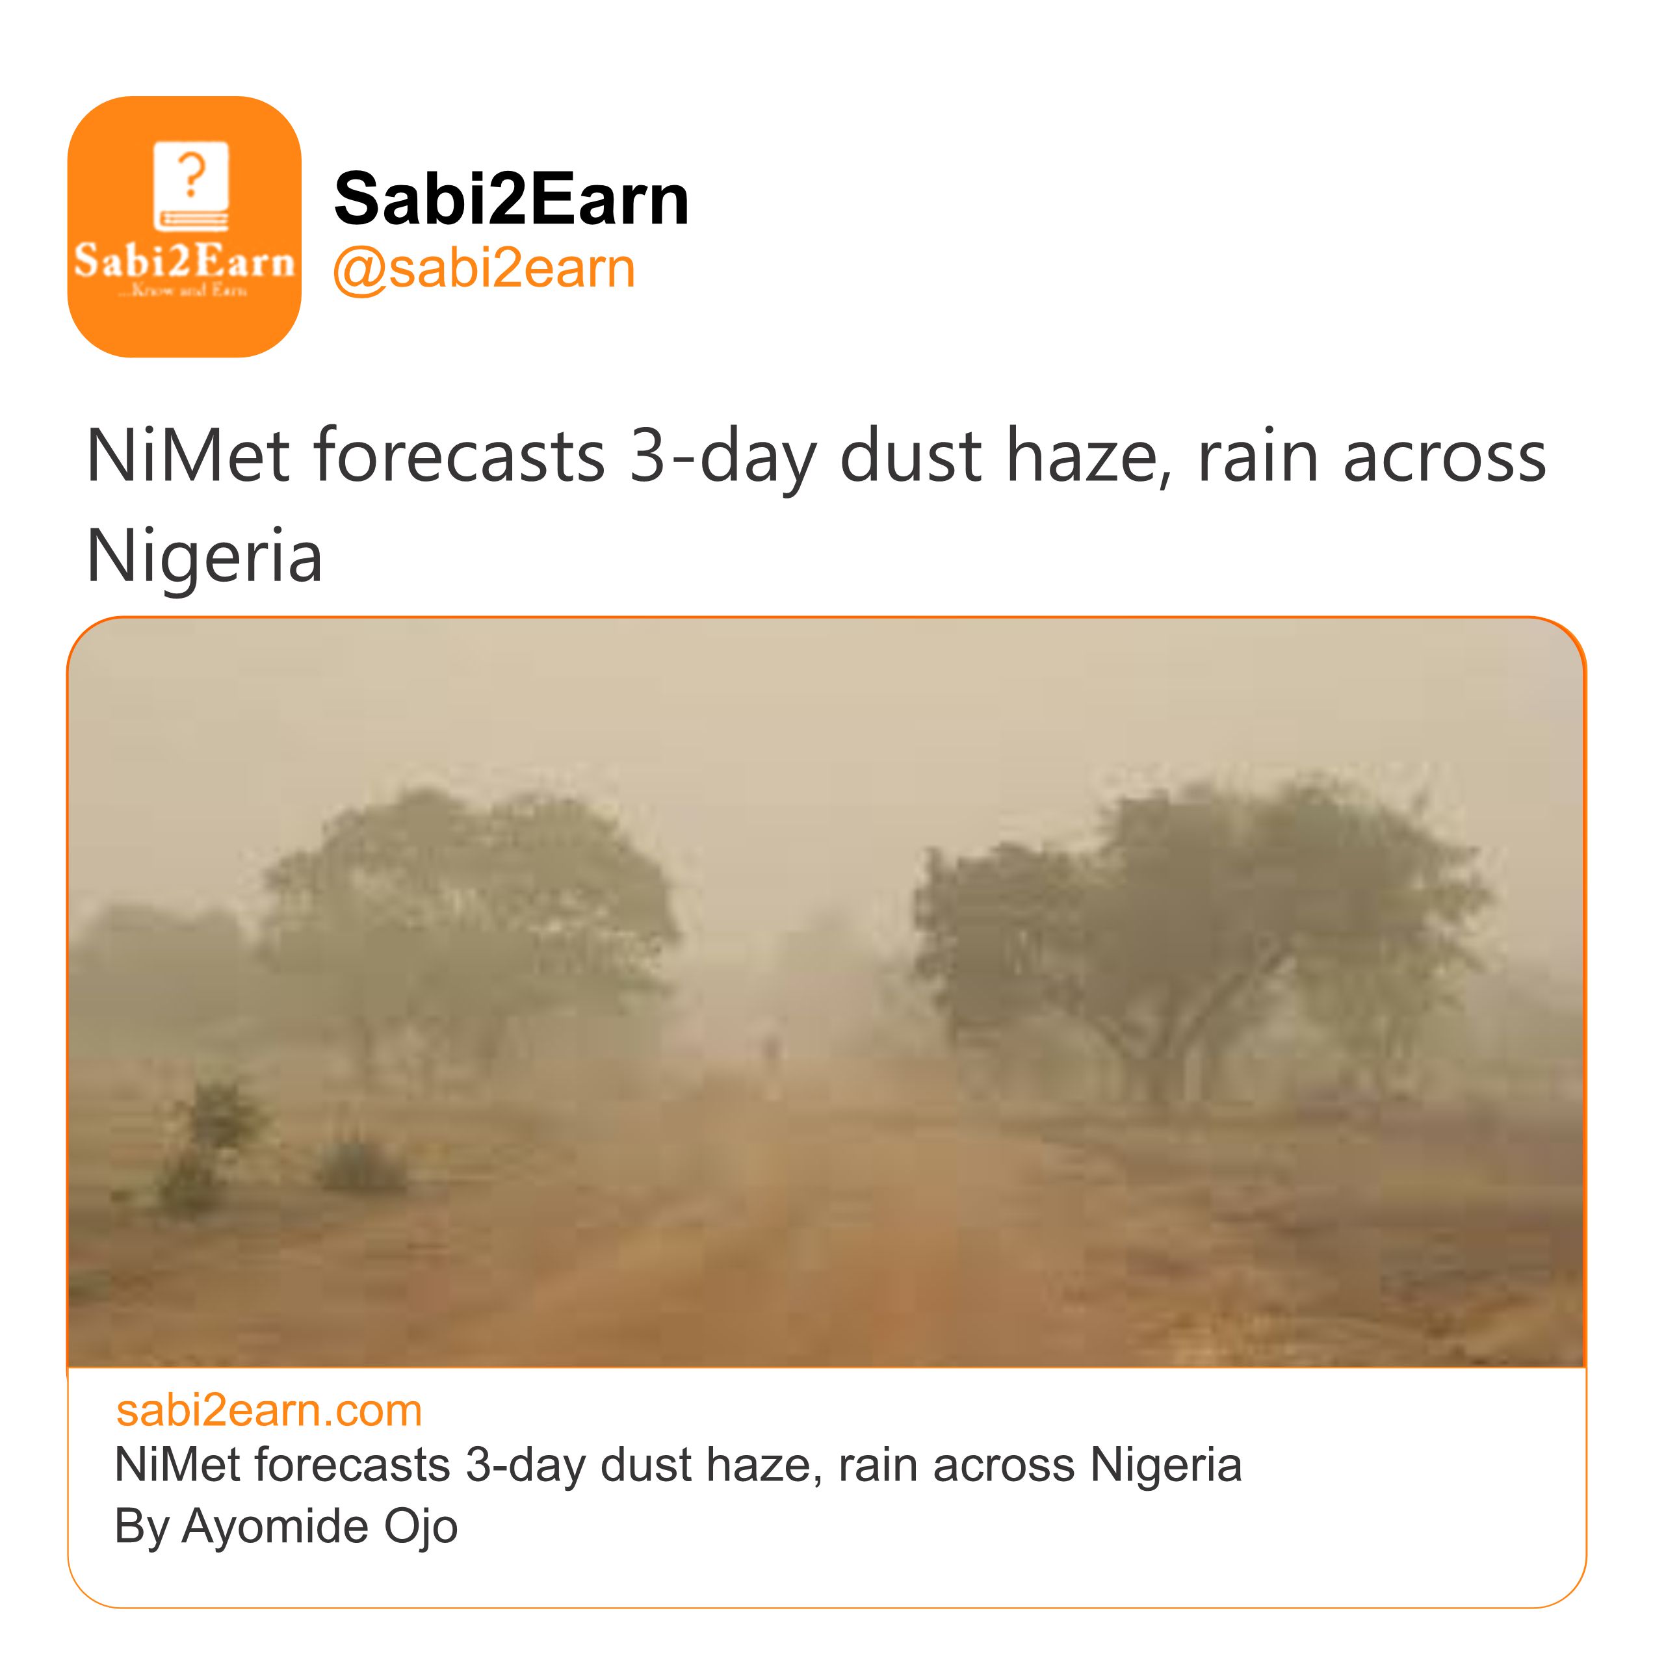This screenshot has width=1653, height=1667.
Task: Open the bold Sabi2Earn account name
Action: (511, 198)
